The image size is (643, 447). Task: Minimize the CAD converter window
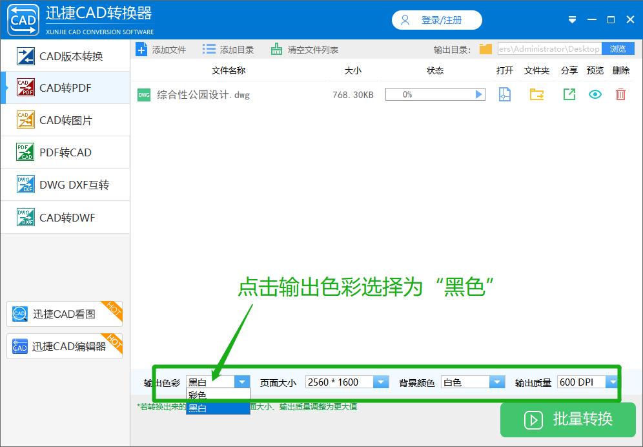[x=592, y=20]
